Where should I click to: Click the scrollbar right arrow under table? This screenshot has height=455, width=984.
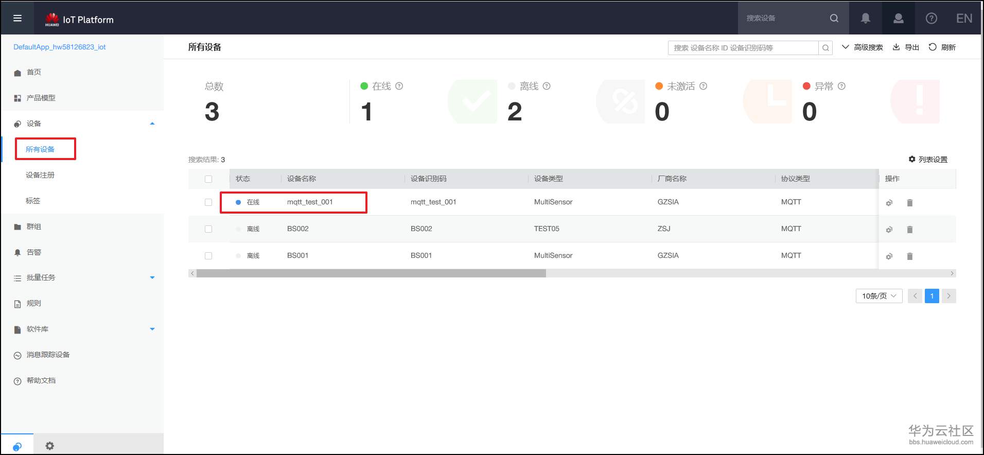pos(952,273)
